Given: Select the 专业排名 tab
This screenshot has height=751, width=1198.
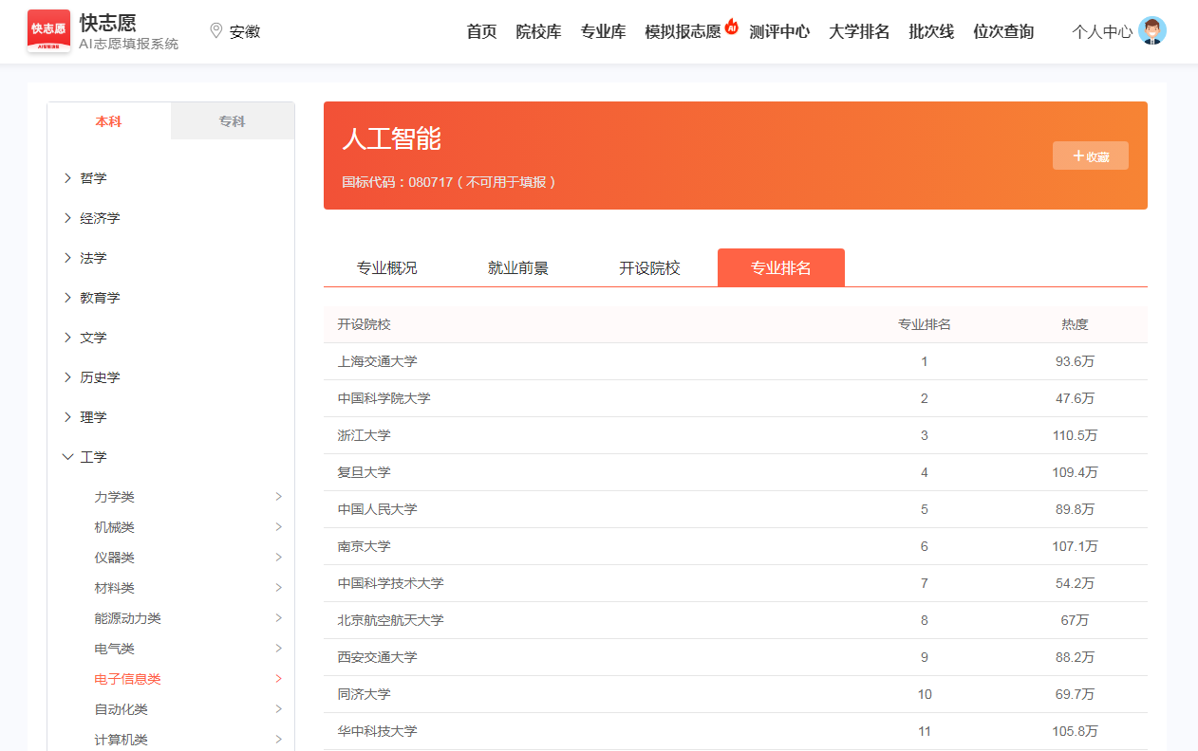Looking at the screenshot, I should click(x=781, y=267).
